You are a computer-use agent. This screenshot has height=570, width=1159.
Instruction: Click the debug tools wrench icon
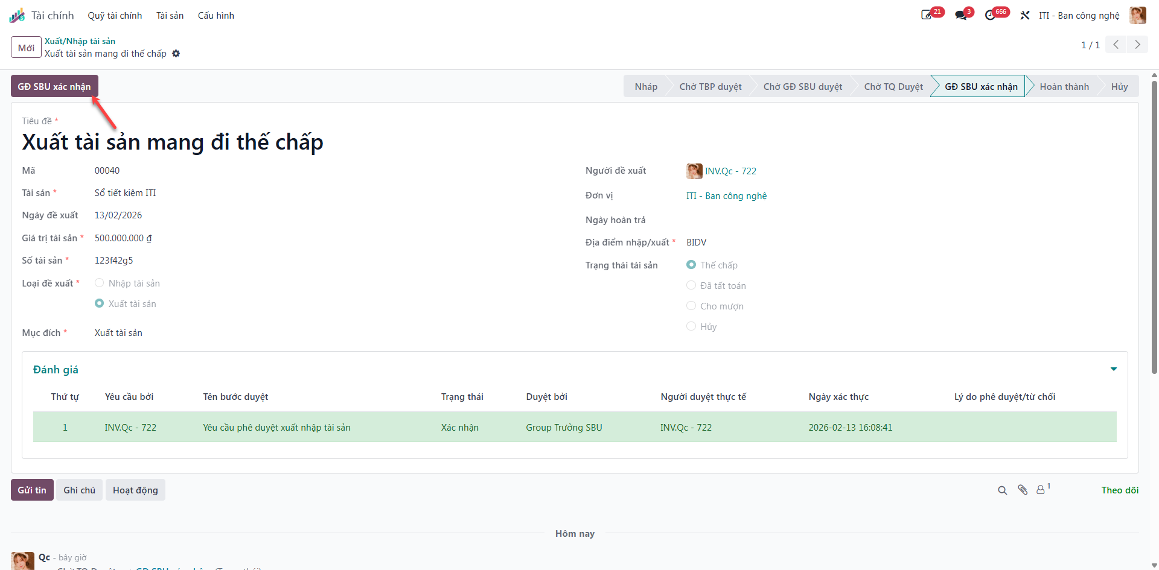1025,15
